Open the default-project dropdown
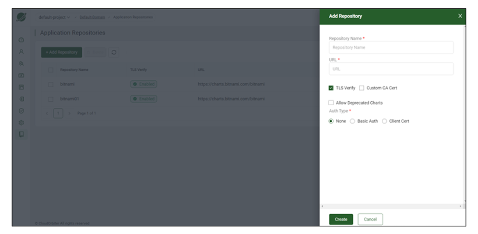 54,17
